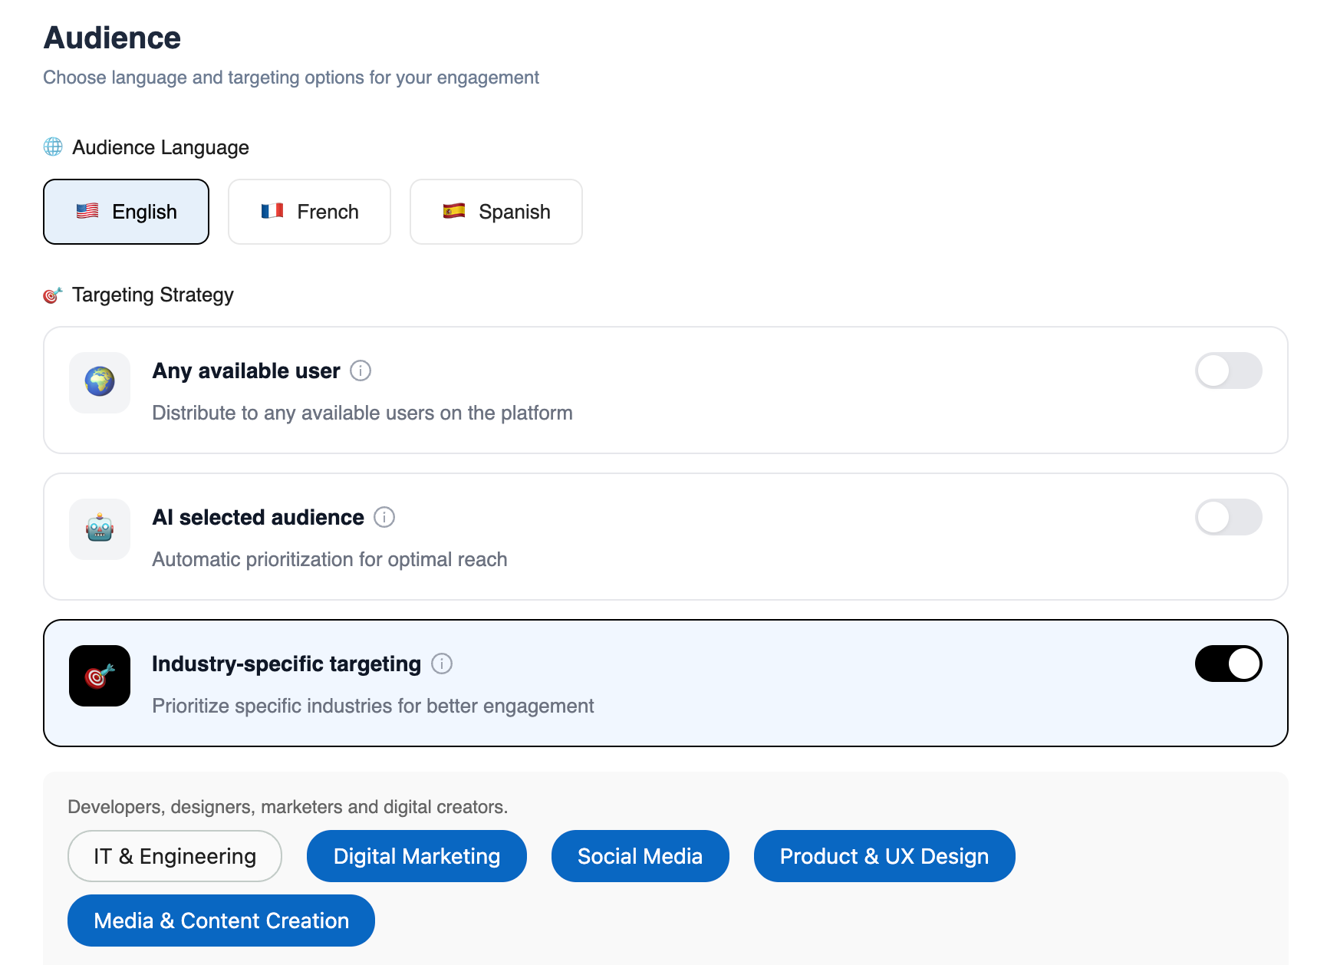This screenshot has height=965, width=1327.
Task: Click the robot icon in AI selected audience card
Action: [x=100, y=529]
